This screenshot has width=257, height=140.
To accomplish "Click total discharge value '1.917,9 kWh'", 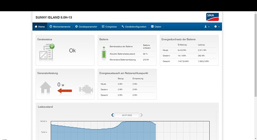I will 183,61.
